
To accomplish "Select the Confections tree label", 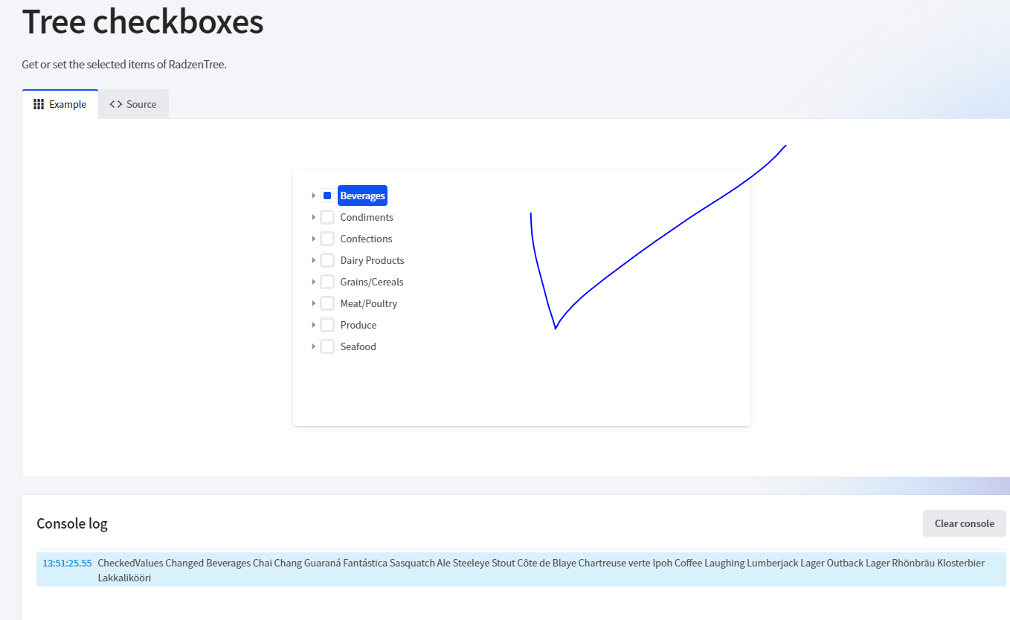I will (366, 239).
